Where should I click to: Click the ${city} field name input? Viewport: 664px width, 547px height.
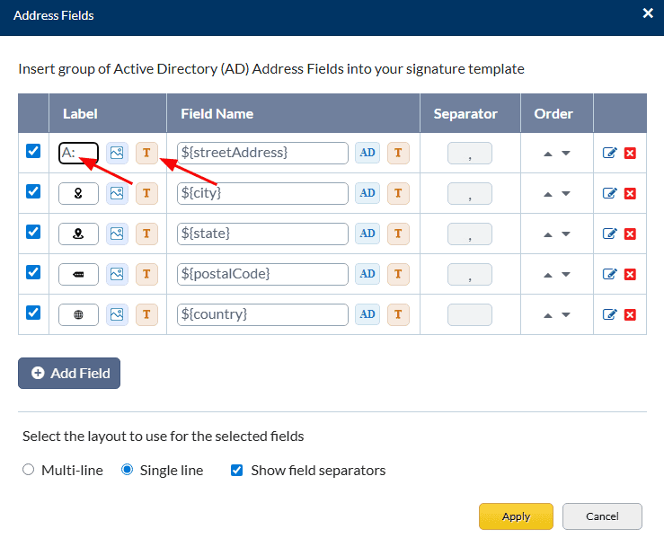pyautogui.click(x=262, y=193)
